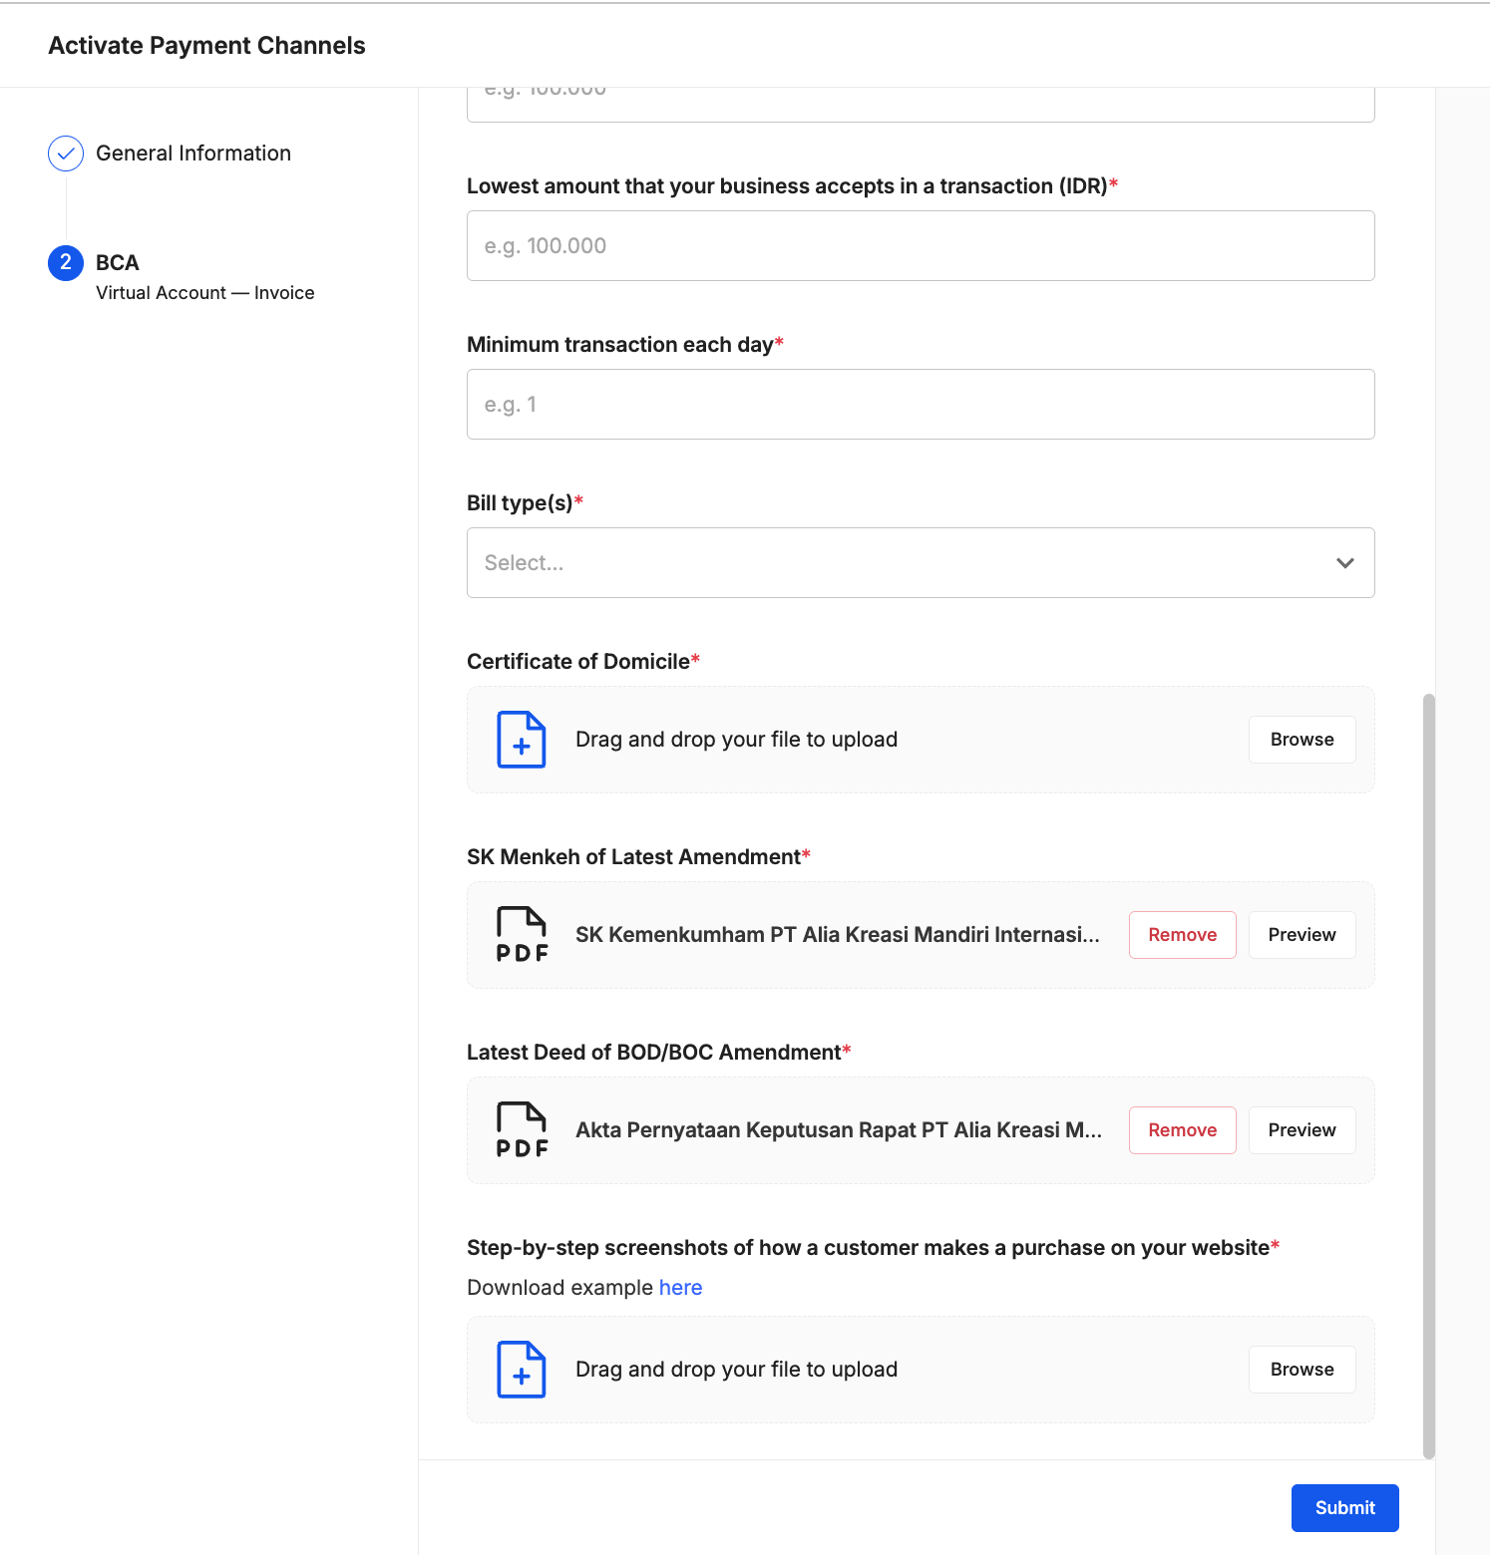Image resolution: width=1490 pixels, height=1555 pixels.
Task: Click the Bill type(s) dropdown chevron
Action: point(1343,562)
